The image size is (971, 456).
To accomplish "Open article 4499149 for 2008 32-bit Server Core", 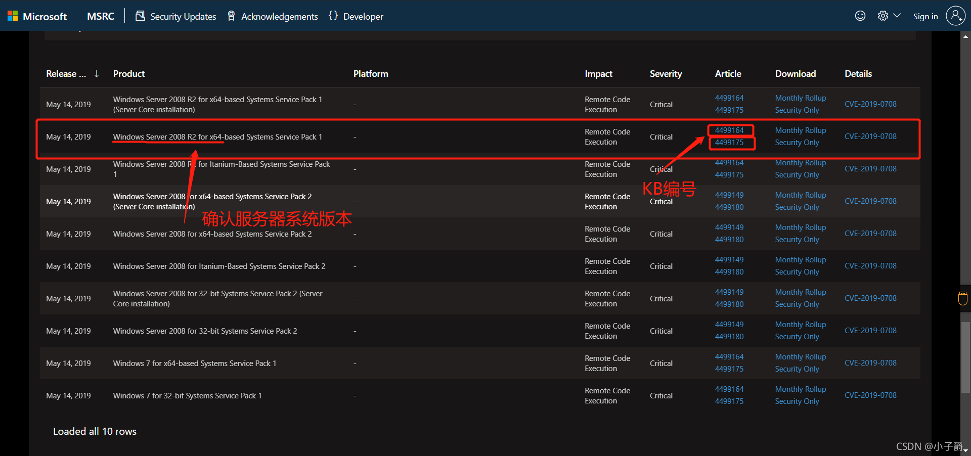I will [729, 292].
